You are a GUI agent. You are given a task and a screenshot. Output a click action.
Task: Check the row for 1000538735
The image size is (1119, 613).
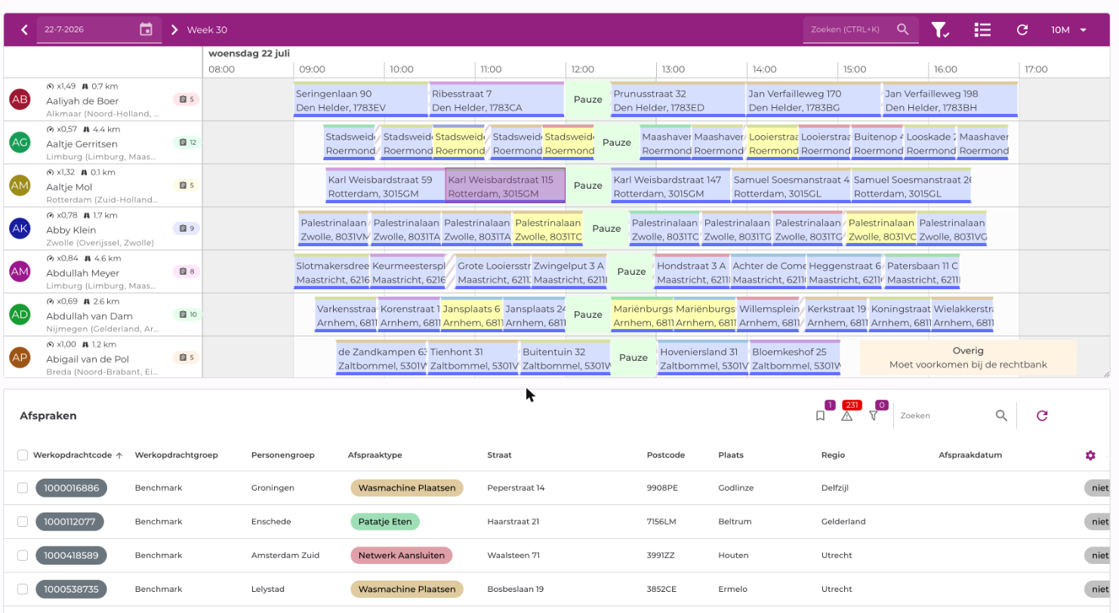[x=23, y=589]
